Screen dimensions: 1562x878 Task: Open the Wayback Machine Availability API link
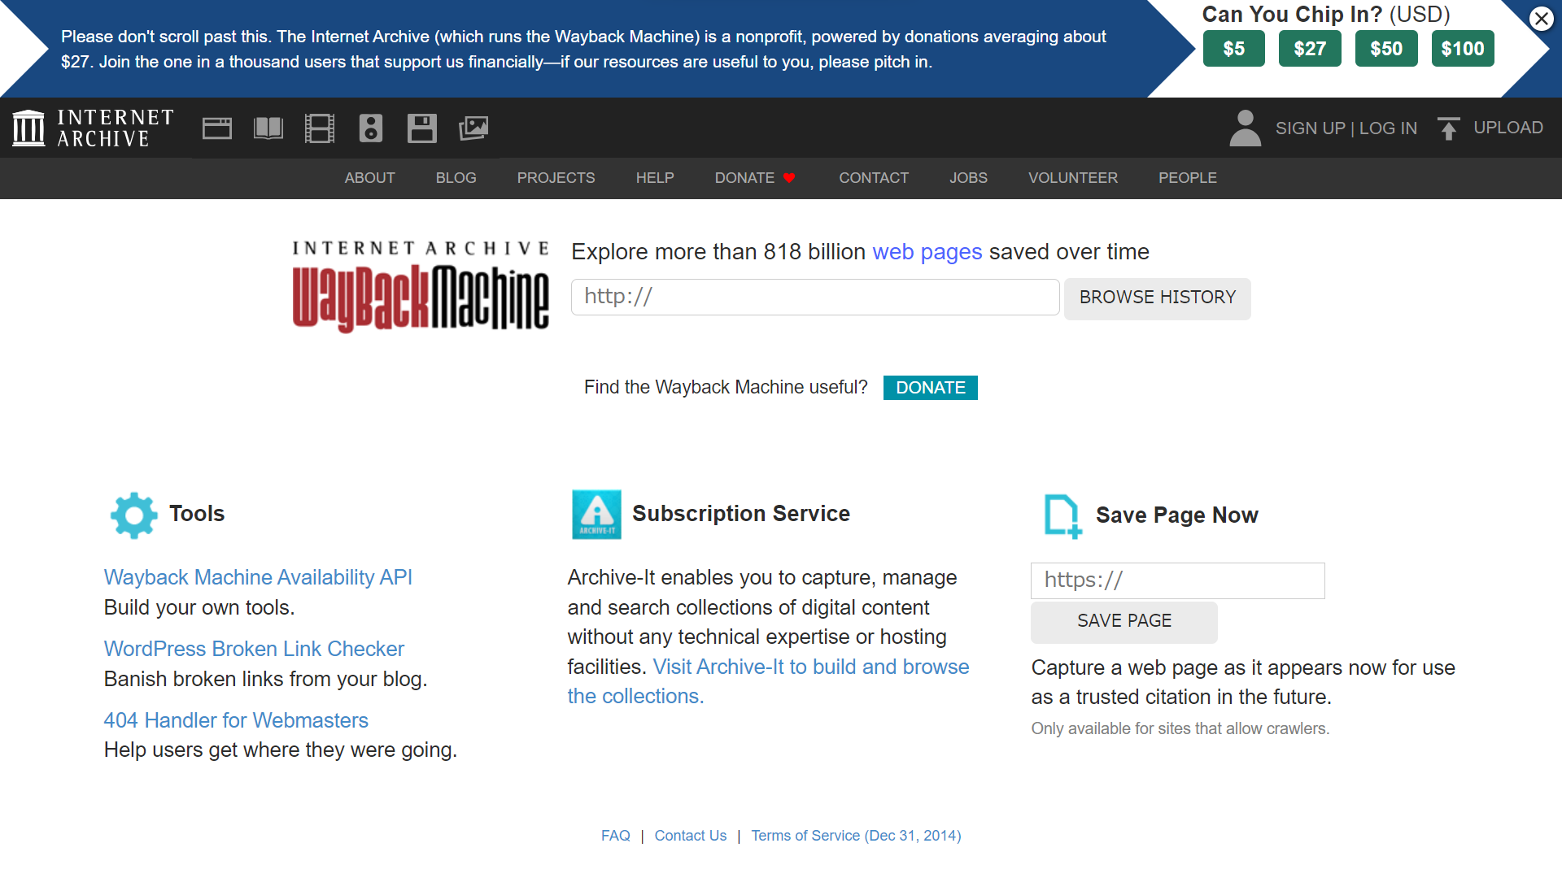coord(258,577)
